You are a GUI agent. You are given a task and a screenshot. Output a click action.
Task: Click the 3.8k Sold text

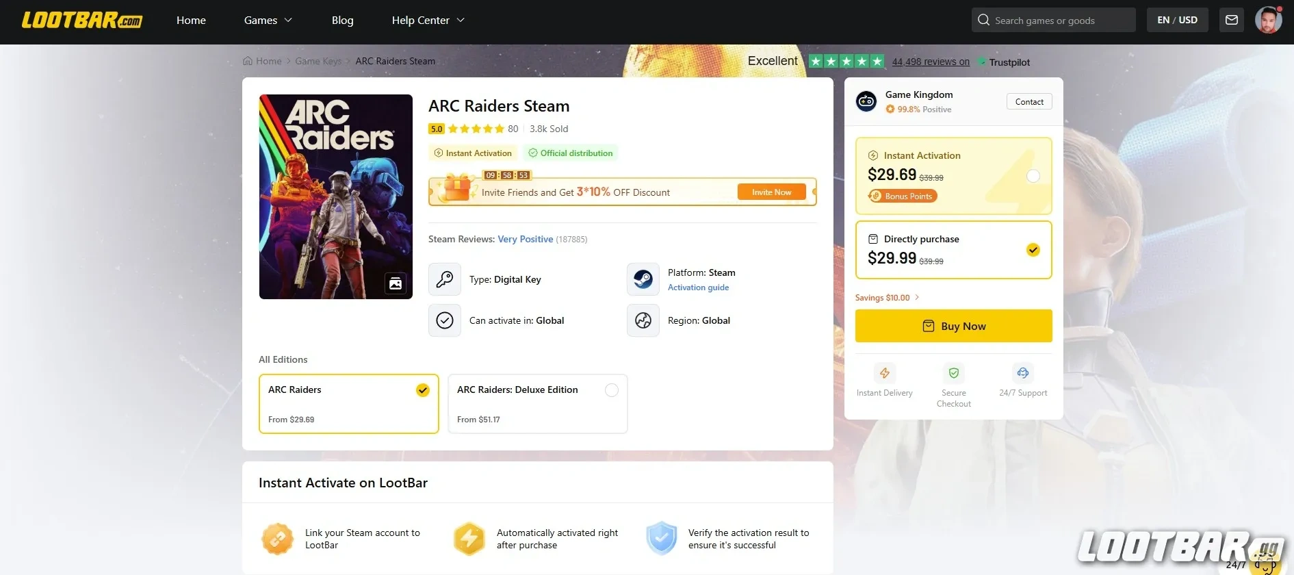[549, 129]
